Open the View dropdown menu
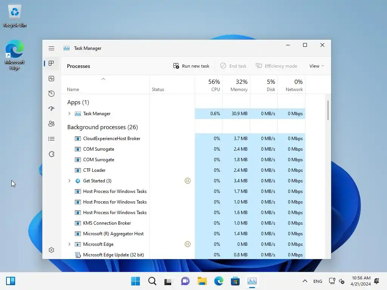Image resolution: width=387 pixels, height=290 pixels. click(317, 66)
